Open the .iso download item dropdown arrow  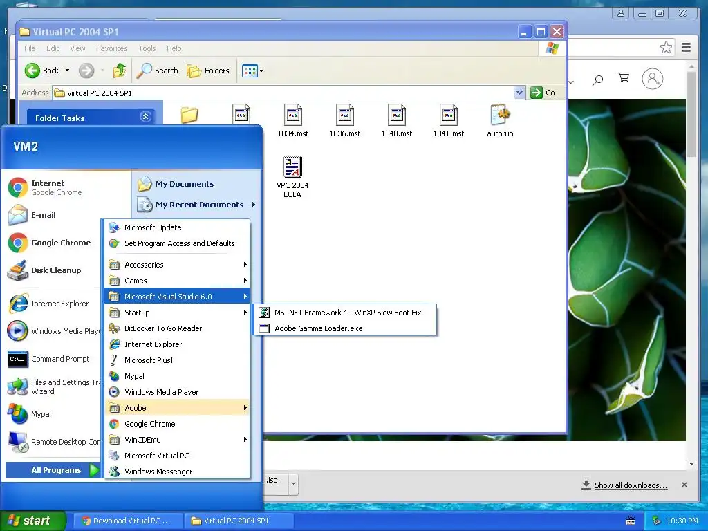(293, 483)
